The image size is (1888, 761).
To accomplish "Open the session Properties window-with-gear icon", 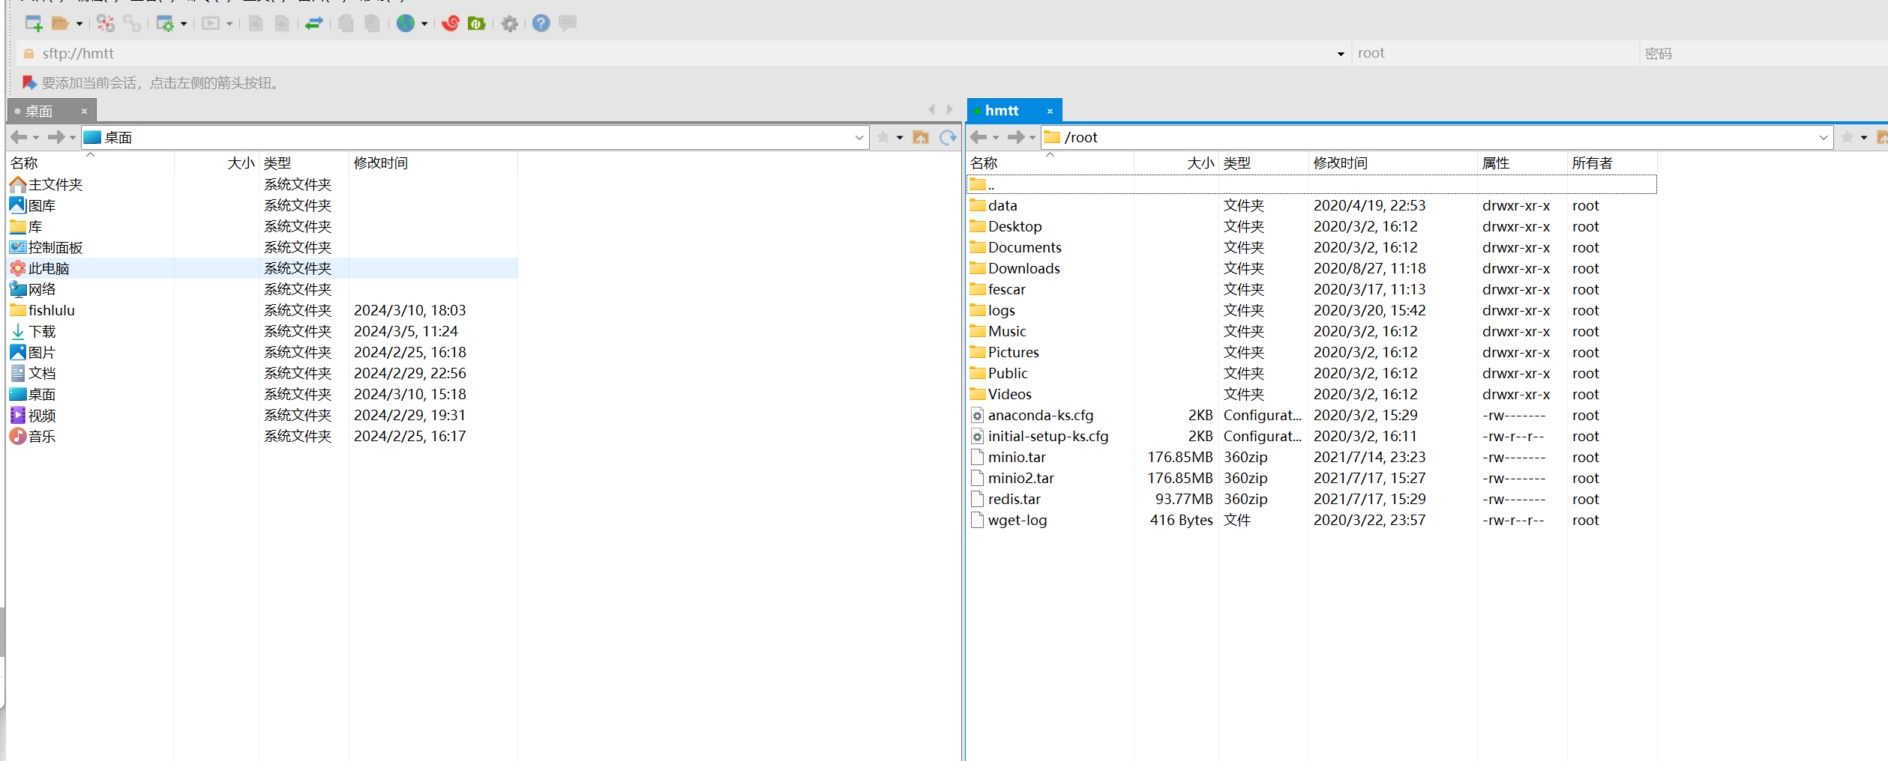I will coord(165,23).
